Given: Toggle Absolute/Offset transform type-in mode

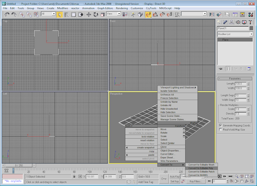Looking at the screenshot, I should (x=80, y=176).
